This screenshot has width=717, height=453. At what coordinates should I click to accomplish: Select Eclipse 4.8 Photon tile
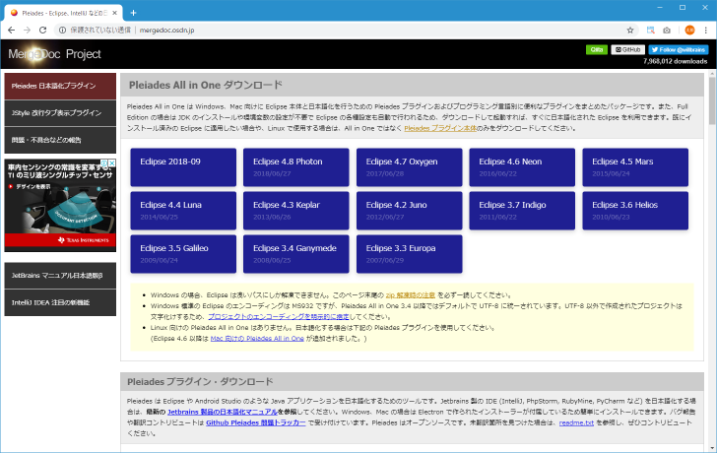click(x=296, y=167)
